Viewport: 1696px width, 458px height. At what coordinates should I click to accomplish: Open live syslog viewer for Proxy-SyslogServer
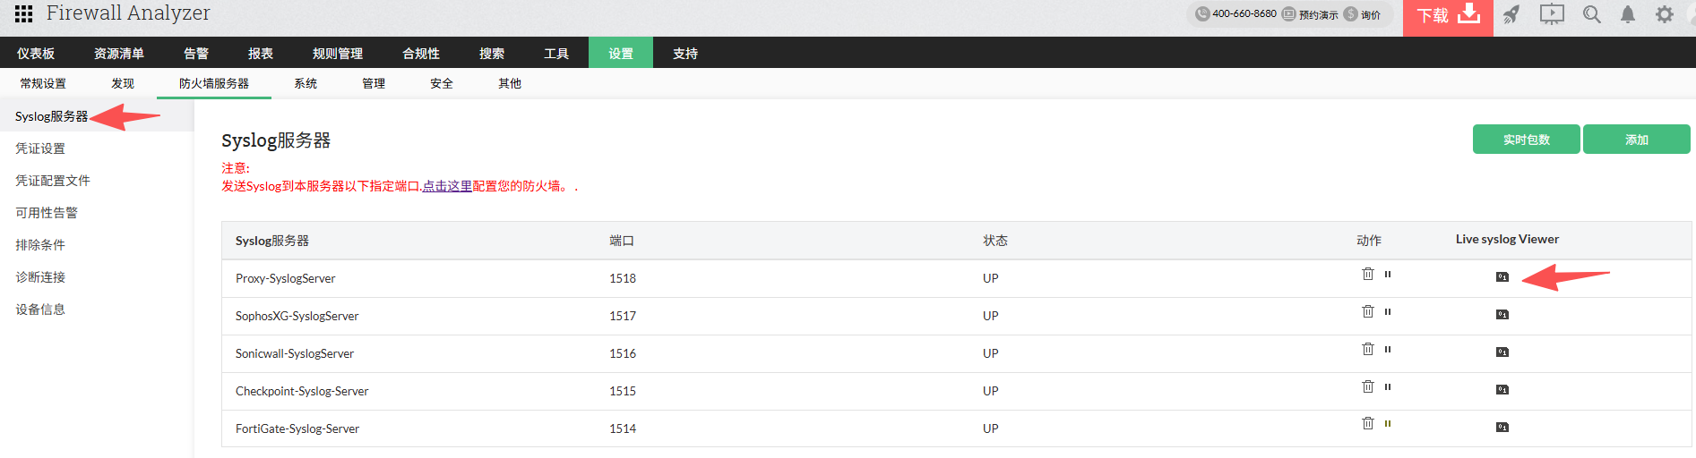[x=1502, y=277]
